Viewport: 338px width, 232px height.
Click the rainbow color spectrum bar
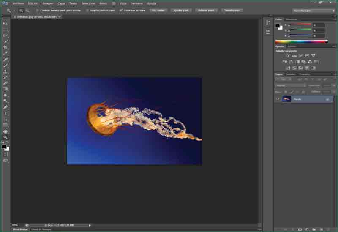coord(301,41)
